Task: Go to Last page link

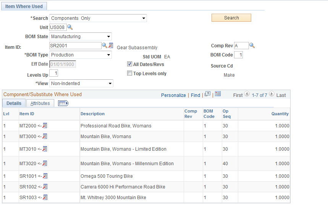Action: tap(281, 95)
